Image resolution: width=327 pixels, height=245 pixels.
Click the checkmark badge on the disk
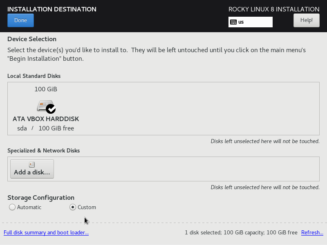point(51,109)
